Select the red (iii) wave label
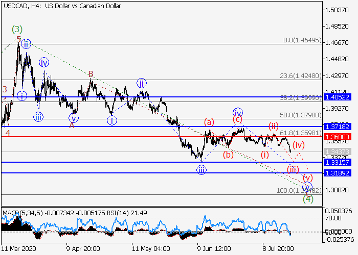This screenshot has width=358, height=255. (293, 169)
